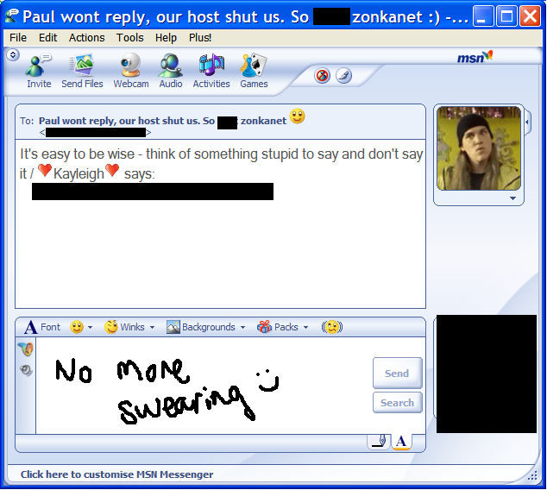Open the Activities menu icon
Screen dimensions: 547x490
pyautogui.click(x=211, y=71)
